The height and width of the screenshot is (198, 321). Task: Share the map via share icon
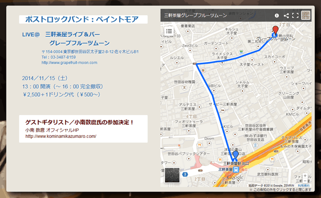[x=286, y=16]
